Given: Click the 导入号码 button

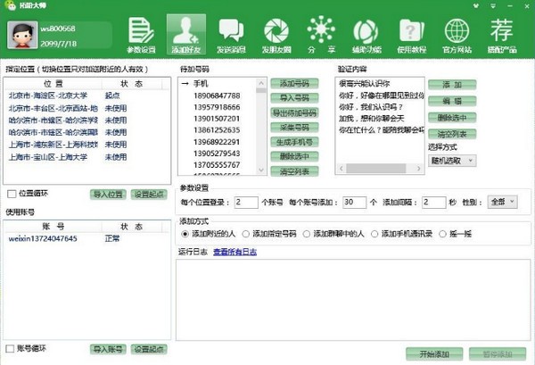Looking at the screenshot, I should tap(294, 98).
